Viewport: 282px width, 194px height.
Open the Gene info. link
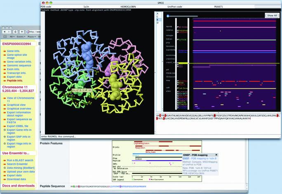pyautogui.click(x=13, y=51)
